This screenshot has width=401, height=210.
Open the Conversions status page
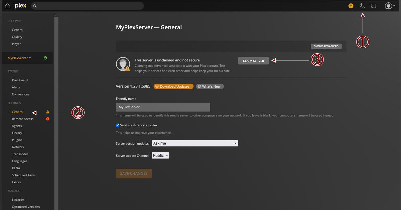point(21,94)
